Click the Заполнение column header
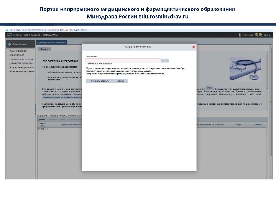Screen dimensions: 276x207 (x=257, y=125)
